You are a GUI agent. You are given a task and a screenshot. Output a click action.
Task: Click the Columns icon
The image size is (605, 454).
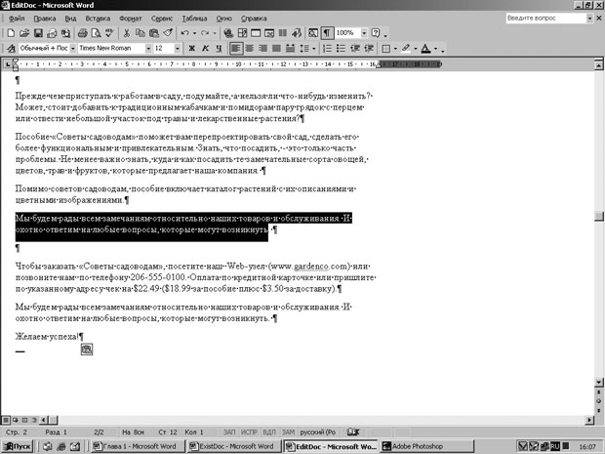click(283, 33)
